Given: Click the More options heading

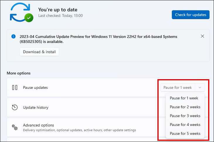Looking at the screenshot, I should coord(18,73).
